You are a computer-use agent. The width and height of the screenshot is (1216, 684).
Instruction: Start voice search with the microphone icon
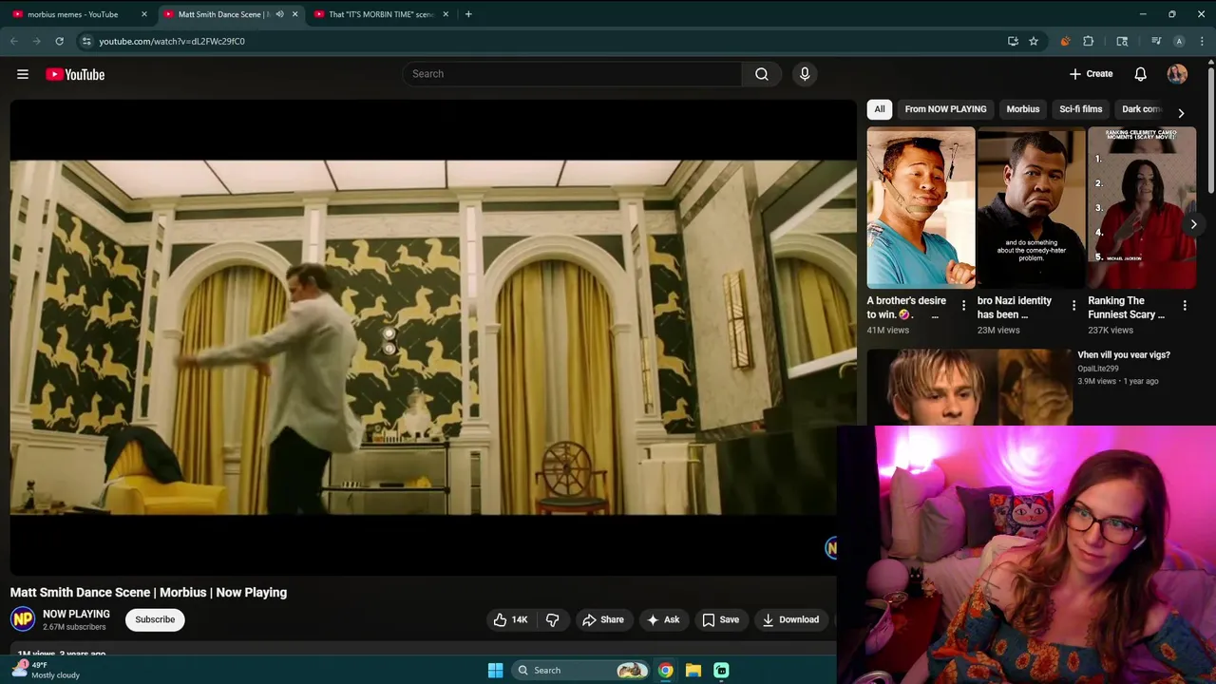[805, 74]
